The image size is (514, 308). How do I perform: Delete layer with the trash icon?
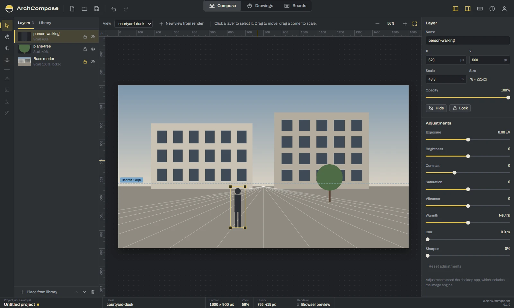(x=93, y=292)
